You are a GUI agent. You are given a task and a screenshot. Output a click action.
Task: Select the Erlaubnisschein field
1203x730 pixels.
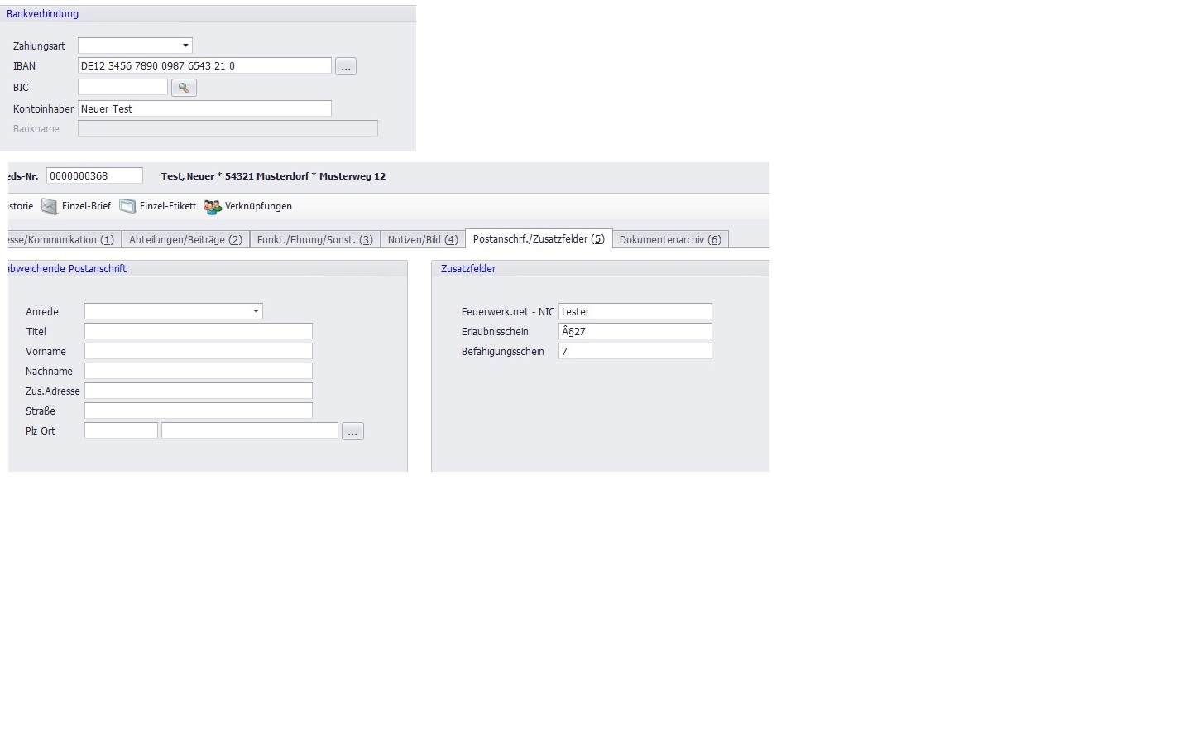click(x=635, y=331)
